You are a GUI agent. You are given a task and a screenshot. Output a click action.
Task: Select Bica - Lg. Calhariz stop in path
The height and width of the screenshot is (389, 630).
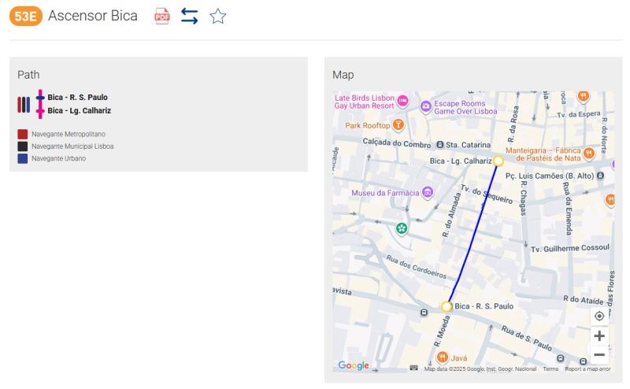[x=79, y=111]
